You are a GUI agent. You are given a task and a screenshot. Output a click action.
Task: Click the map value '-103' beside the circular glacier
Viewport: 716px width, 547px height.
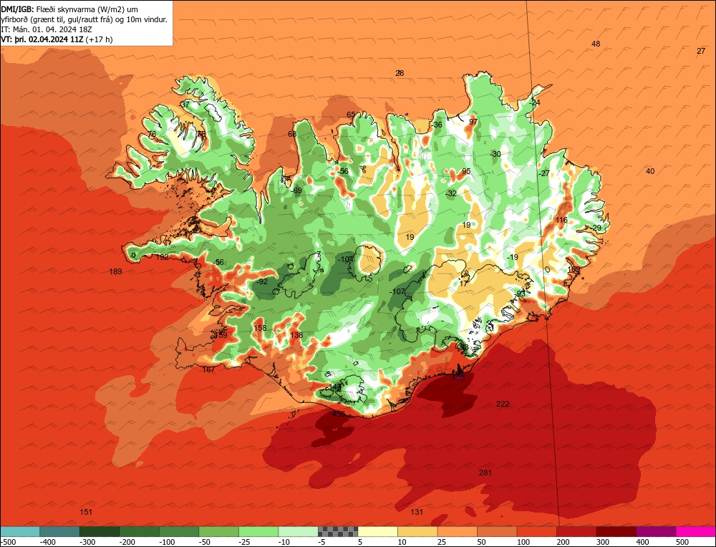click(x=345, y=259)
